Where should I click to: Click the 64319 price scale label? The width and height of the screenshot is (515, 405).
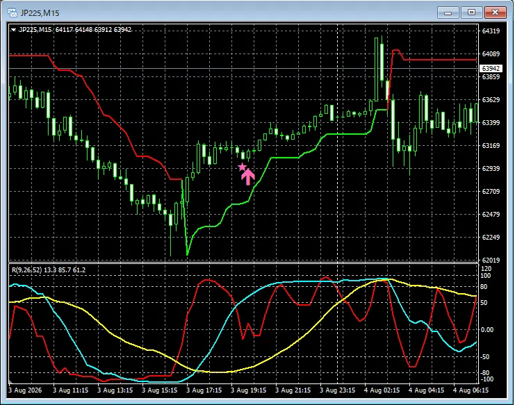pyautogui.click(x=491, y=31)
